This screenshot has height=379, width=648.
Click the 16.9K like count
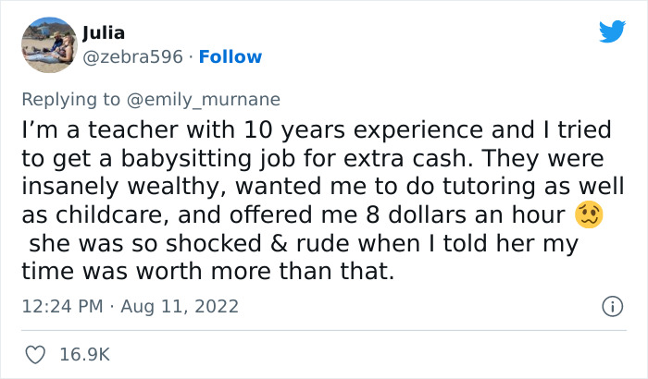[x=85, y=354]
